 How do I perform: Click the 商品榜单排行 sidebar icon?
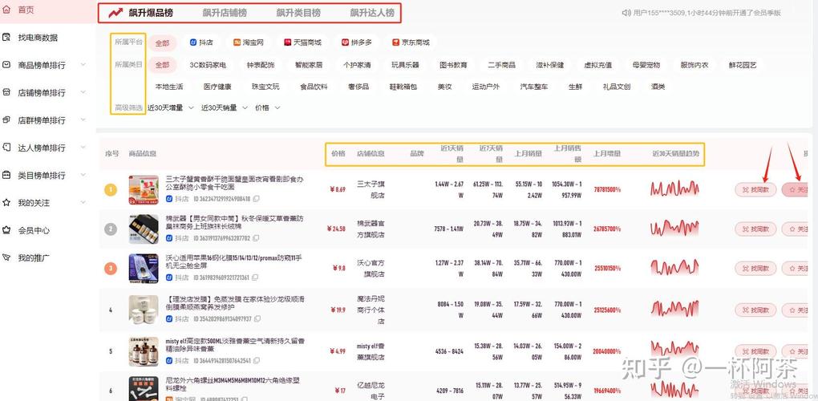pyautogui.click(x=6, y=65)
